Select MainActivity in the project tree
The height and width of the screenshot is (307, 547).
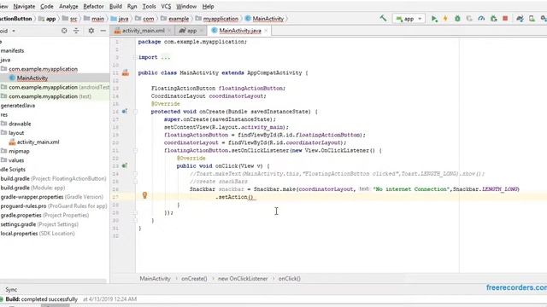[x=32, y=78]
